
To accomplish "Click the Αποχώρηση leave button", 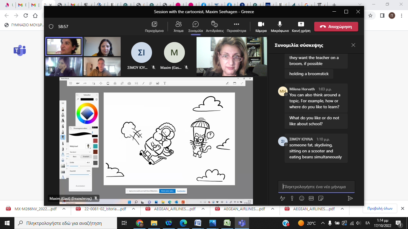I will tap(336, 27).
